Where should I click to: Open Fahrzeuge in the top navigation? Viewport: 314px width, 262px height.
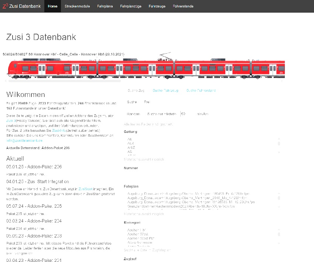click(x=157, y=6)
